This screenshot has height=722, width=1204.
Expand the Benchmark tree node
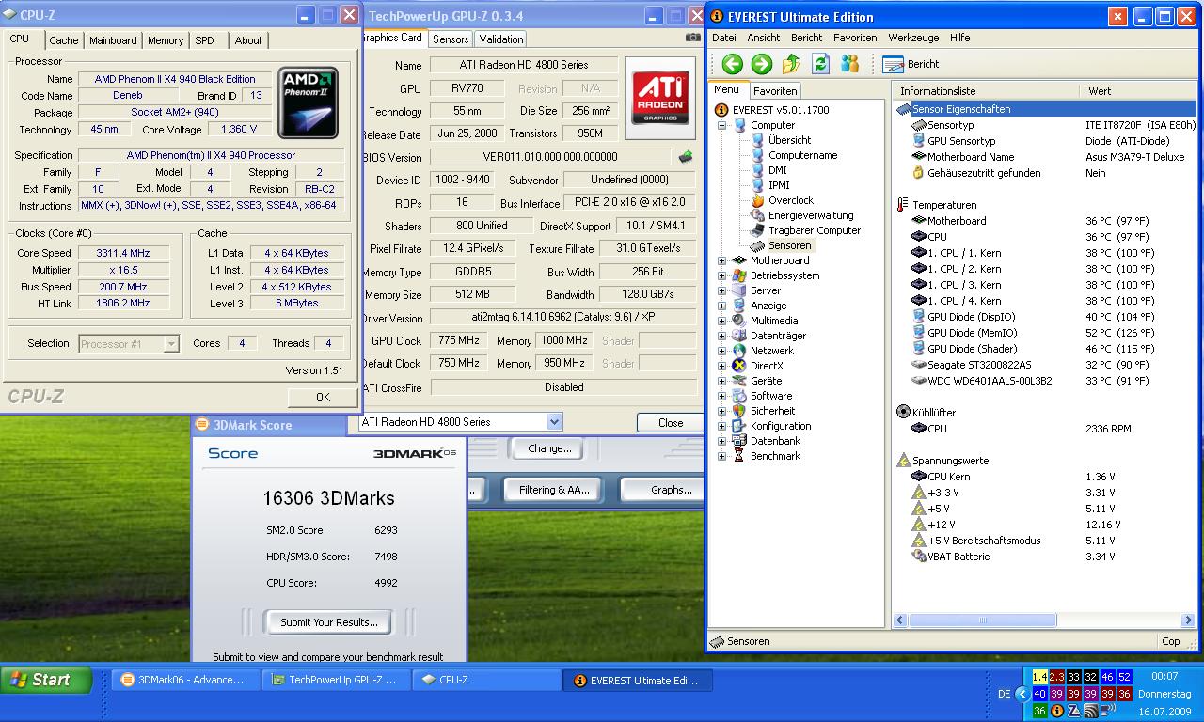click(x=722, y=456)
